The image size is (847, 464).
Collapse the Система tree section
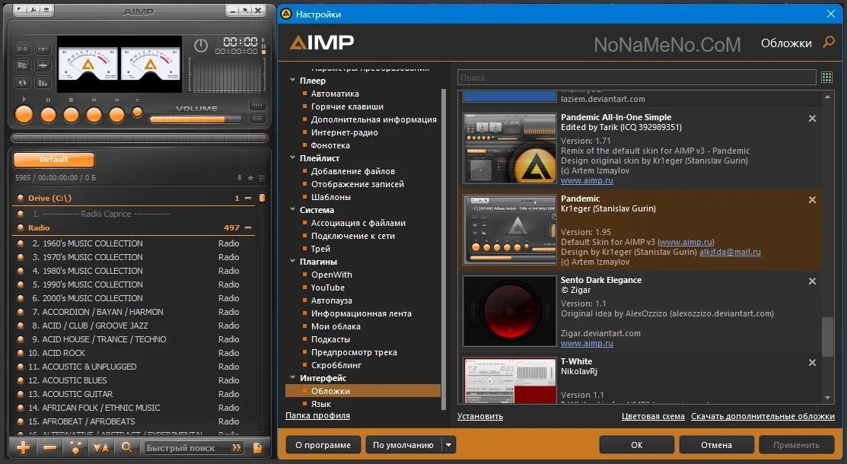pyautogui.click(x=292, y=210)
